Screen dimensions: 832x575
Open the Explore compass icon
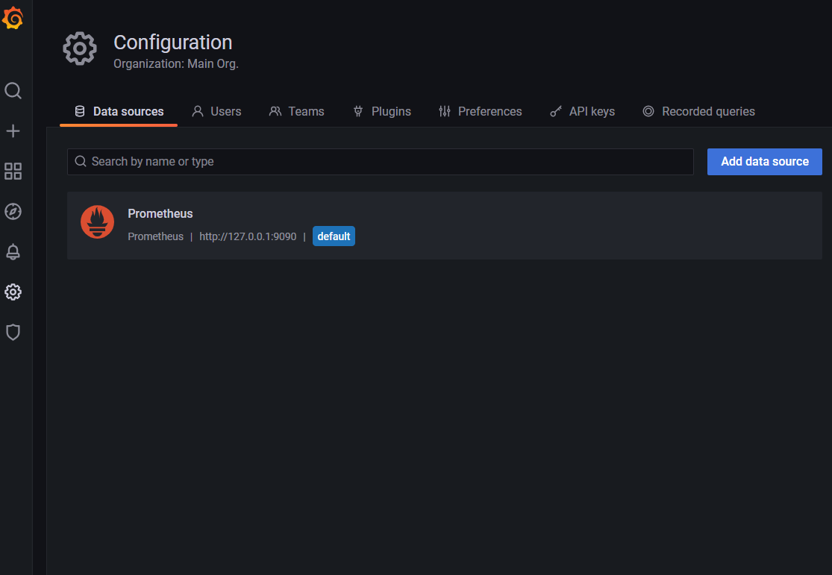coord(13,212)
